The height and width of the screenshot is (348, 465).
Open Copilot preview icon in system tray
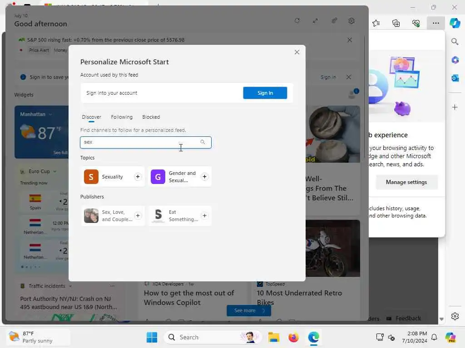coord(450,337)
